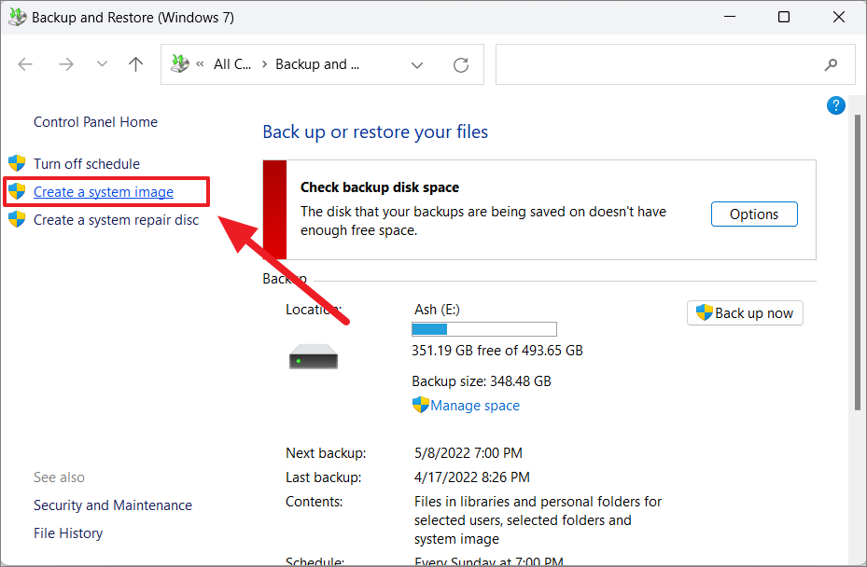The width and height of the screenshot is (867, 567).
Task: Open Security and Maintenance
Action: [112, 505]
